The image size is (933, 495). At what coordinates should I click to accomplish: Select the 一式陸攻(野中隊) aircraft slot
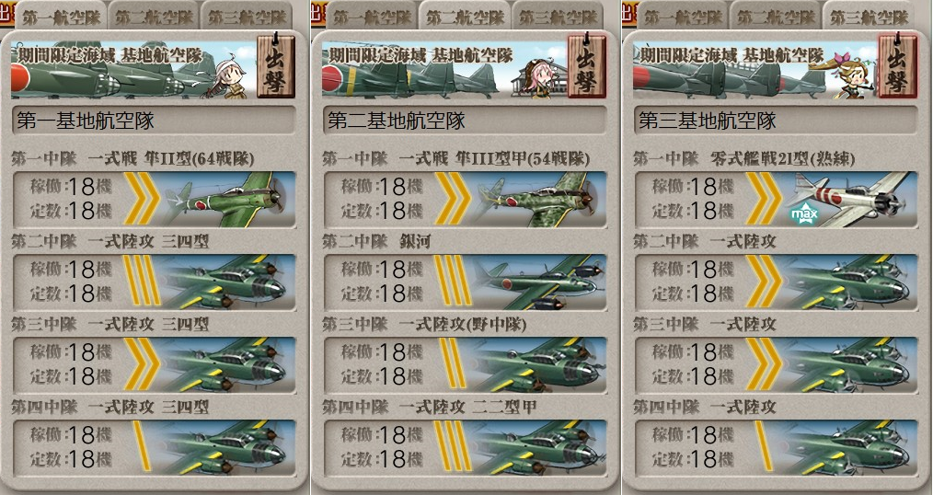(x=466, y=364)
